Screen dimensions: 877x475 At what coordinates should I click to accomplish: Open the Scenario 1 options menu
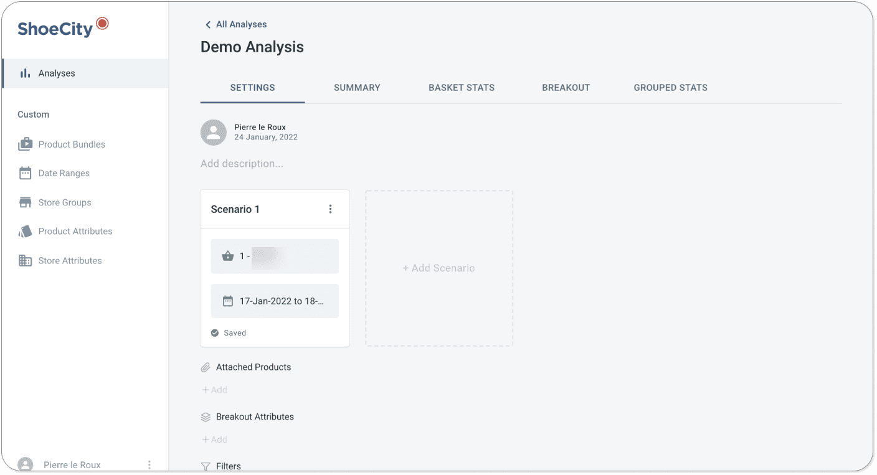(x=331, y=209)
